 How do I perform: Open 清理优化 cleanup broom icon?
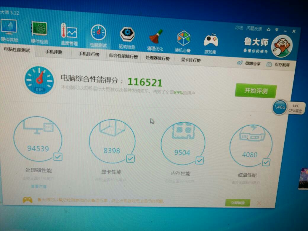pos(155,36)
